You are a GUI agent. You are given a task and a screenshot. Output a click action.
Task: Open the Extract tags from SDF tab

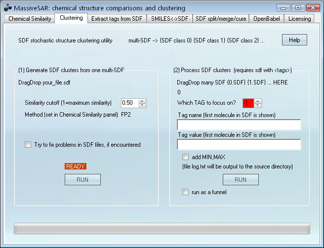click(117, 19)
